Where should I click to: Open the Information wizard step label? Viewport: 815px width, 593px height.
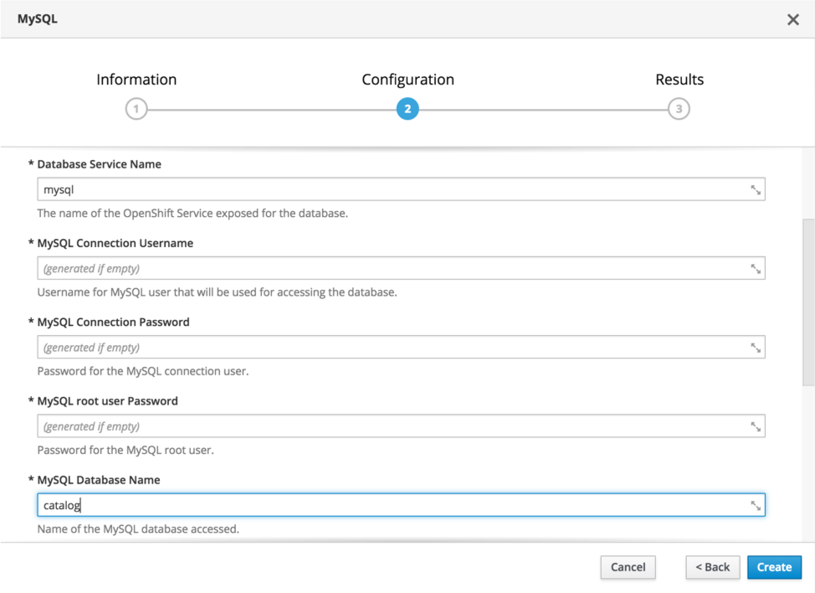click(136, 80)
